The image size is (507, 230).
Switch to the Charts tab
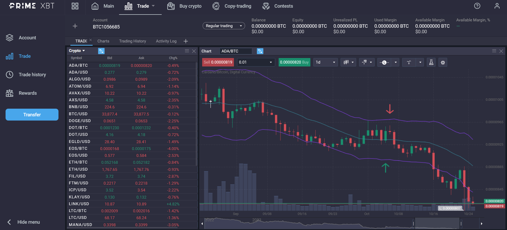pos(103,41)
